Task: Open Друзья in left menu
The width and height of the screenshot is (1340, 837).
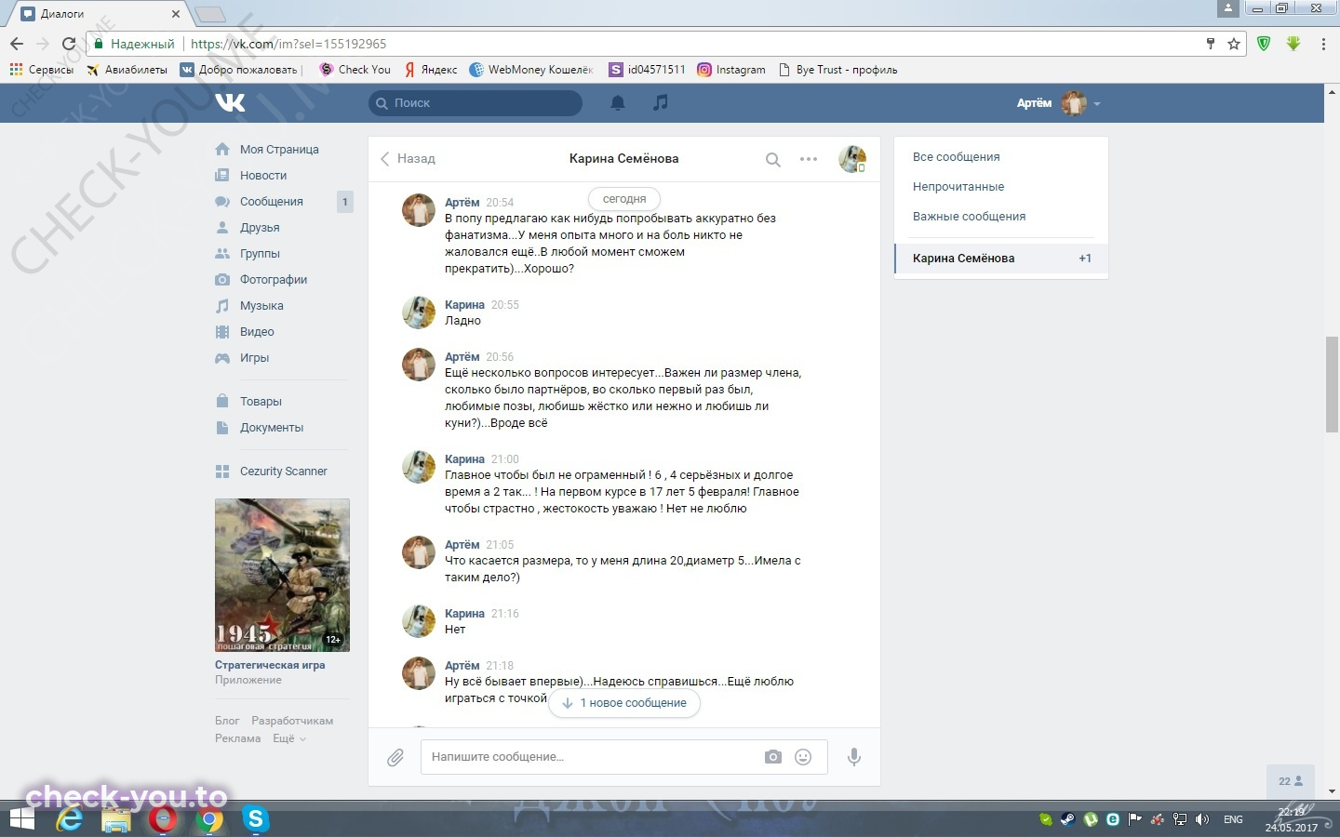Action: [x=260, y=228]
